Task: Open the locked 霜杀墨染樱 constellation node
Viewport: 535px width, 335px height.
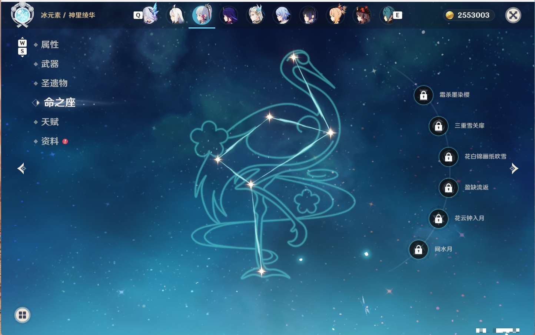Action: [x=423, y=95]
